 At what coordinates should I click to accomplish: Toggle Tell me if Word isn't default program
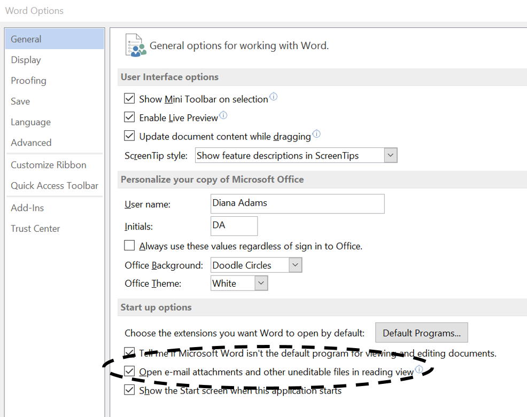[x=129, y=352]
